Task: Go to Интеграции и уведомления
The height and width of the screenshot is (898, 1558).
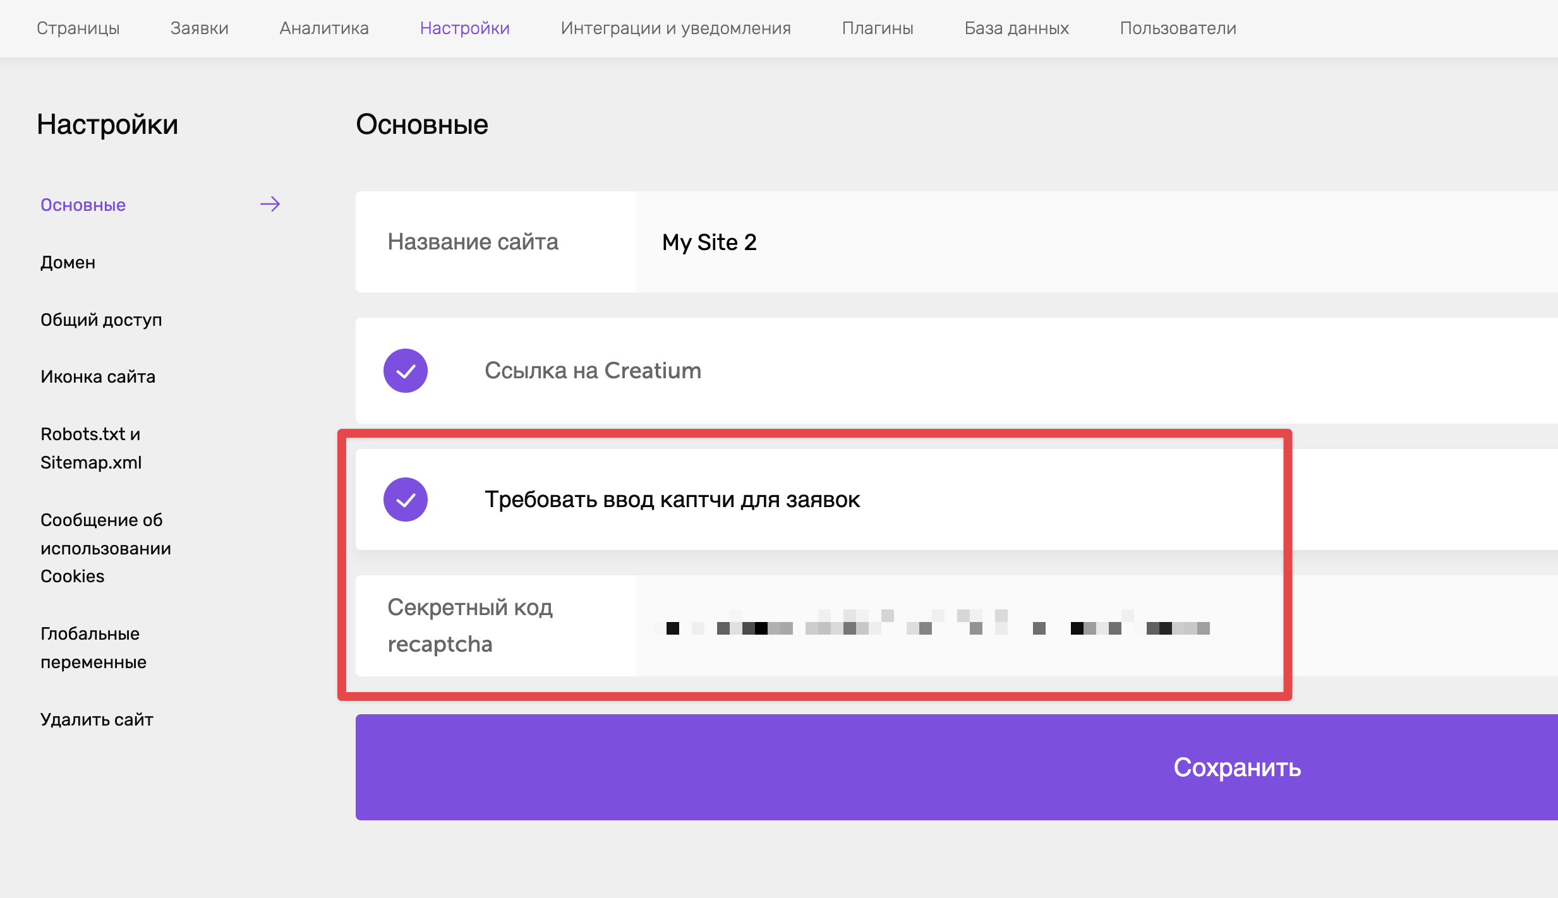Action: point(676,28)
